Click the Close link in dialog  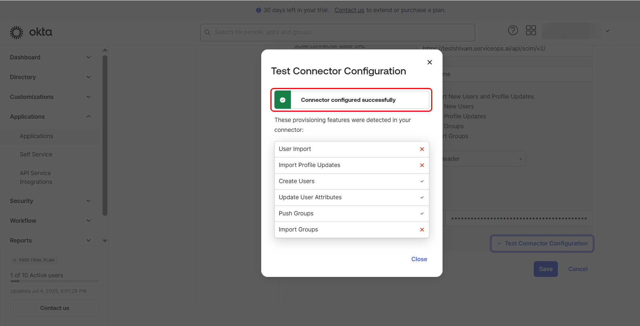(419, 259)
